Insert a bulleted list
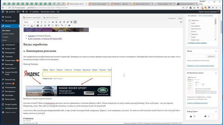 click(45, 22)
